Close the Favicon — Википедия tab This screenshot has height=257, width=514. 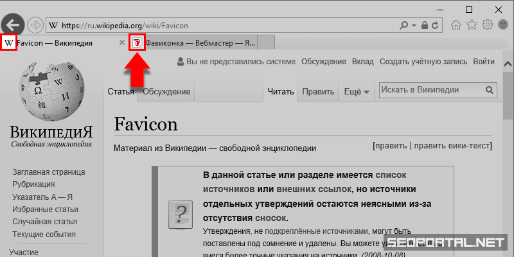(122, 42)
